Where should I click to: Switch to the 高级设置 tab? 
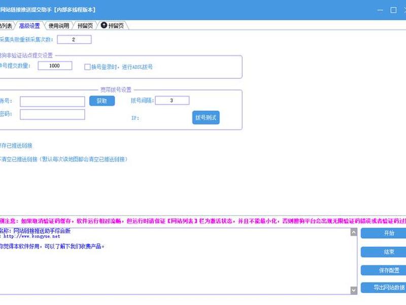(x=29, y=26)
